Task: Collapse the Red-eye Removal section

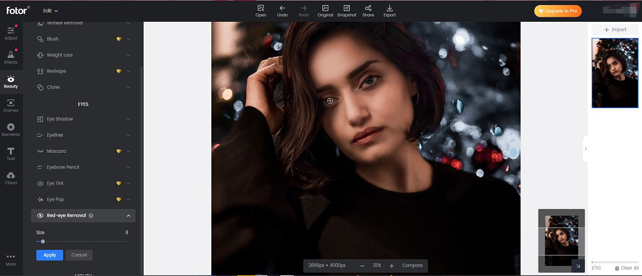Action: 128,216
